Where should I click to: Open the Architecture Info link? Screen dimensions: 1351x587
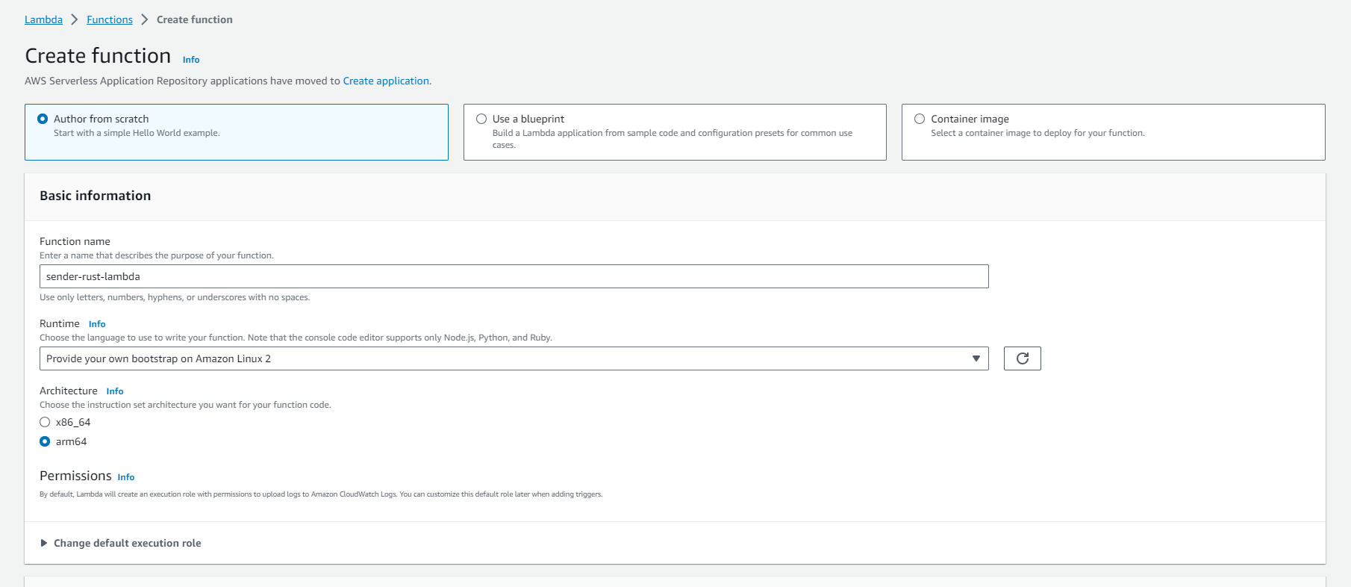click(115, 391)
